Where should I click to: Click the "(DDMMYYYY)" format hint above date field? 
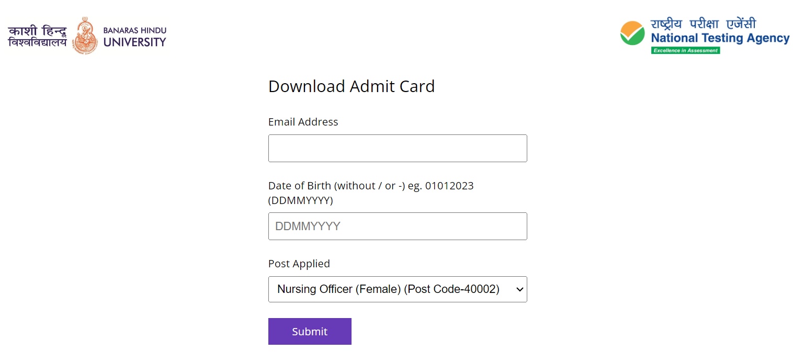(300, 200)
